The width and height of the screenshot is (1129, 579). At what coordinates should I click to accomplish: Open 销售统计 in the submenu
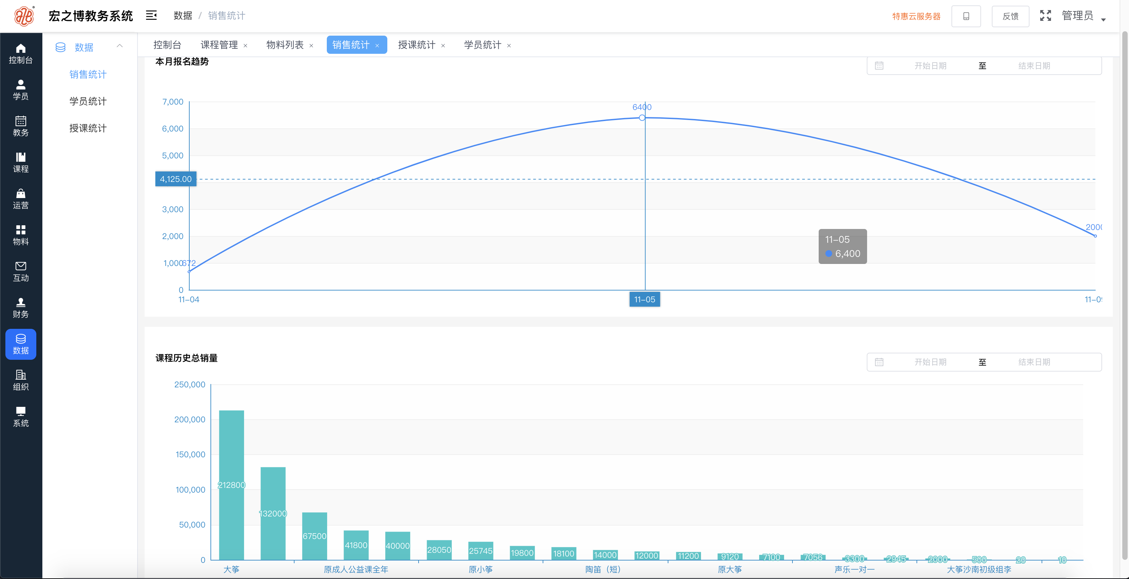[x=88, y=75]
